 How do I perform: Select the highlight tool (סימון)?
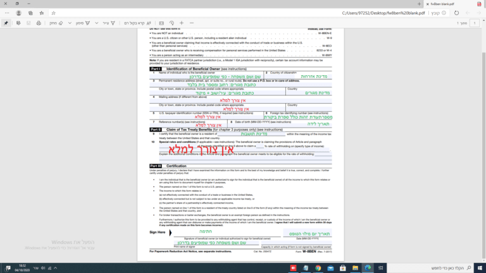pyautogui.click(x=83, y=23)
